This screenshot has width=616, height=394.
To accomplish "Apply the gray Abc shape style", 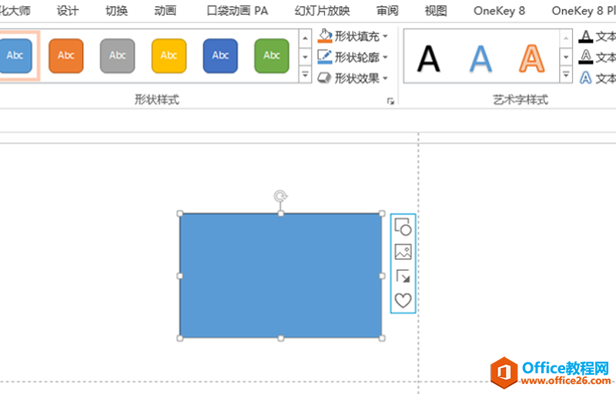I will point(118,55).
